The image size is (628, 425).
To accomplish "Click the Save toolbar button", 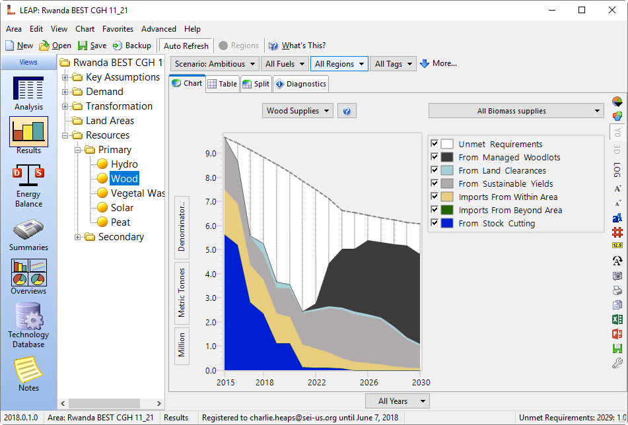I will point(92,46).
